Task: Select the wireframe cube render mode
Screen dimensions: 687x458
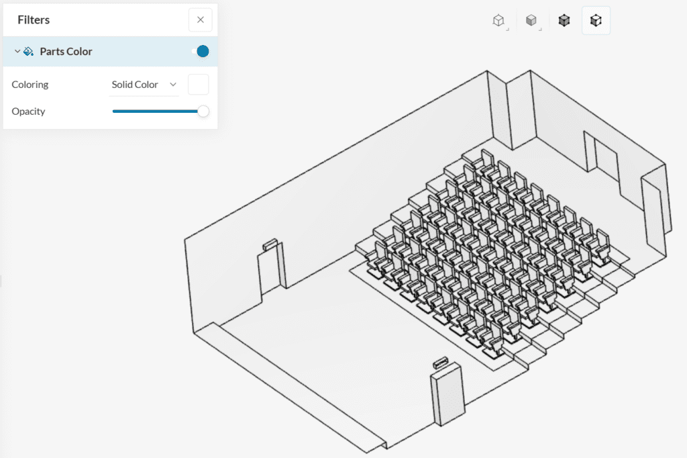Action: pos(498,21)
